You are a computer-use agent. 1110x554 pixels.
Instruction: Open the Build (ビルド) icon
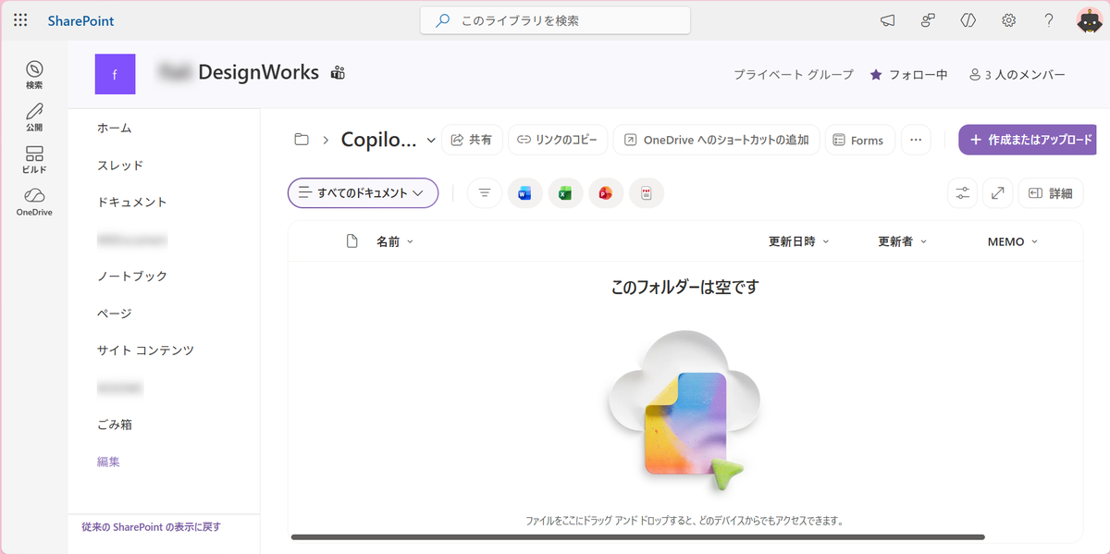(34, 160)
